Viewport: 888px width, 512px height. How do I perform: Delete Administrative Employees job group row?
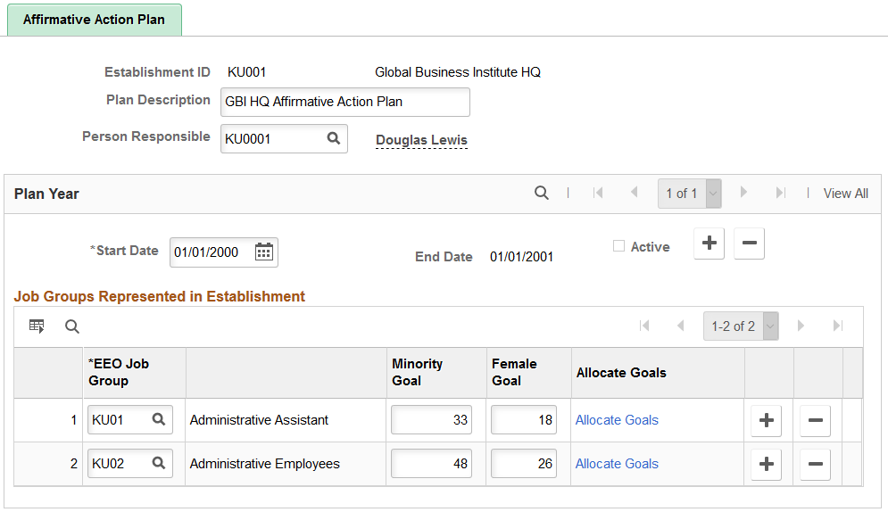815,465
